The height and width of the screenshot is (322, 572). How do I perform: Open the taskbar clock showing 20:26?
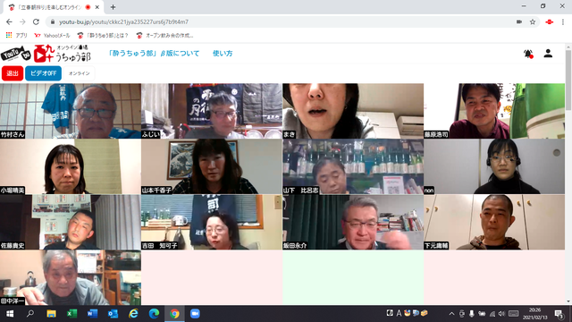[535, 314]
